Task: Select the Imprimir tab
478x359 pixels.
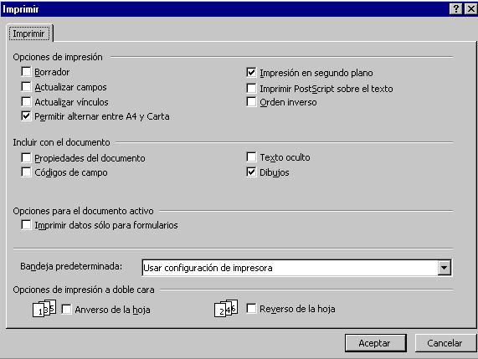Action: tap(29, 33)
